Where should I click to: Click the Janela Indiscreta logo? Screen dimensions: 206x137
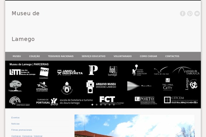point(70,73)
